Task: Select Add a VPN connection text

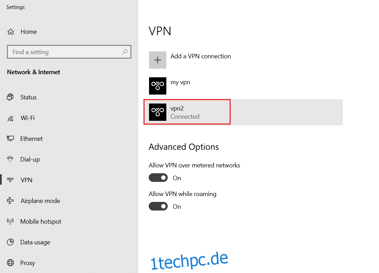Action: 201,56
